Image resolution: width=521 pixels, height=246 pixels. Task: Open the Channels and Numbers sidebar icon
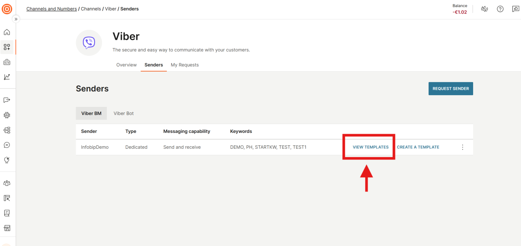tap(7, 47)
